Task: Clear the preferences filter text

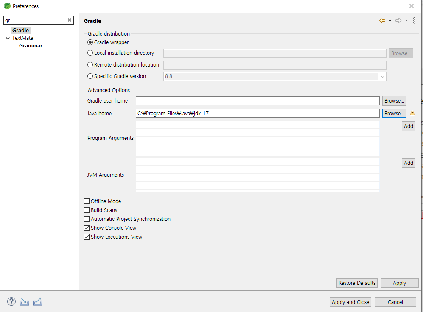Action: pyautogui.click(x=69, y=20)
